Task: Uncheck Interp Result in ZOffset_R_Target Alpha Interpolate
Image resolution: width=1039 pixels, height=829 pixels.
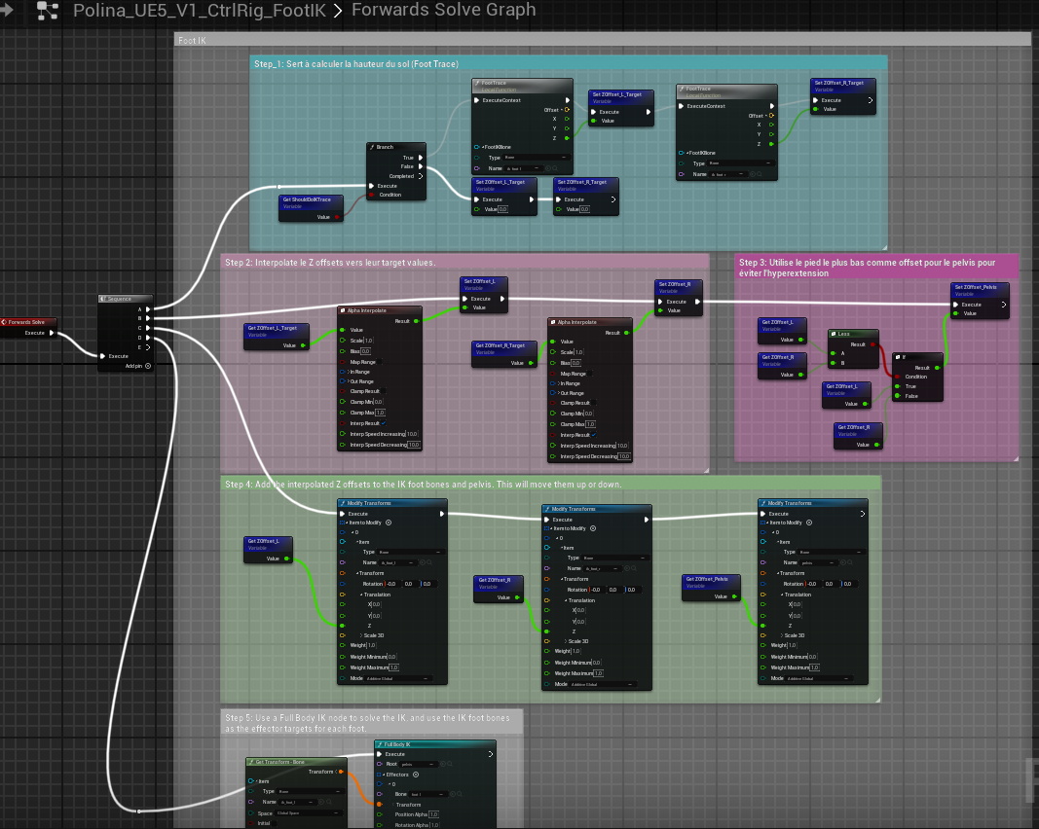Action: pyautogui.click(x=594, y=435)
